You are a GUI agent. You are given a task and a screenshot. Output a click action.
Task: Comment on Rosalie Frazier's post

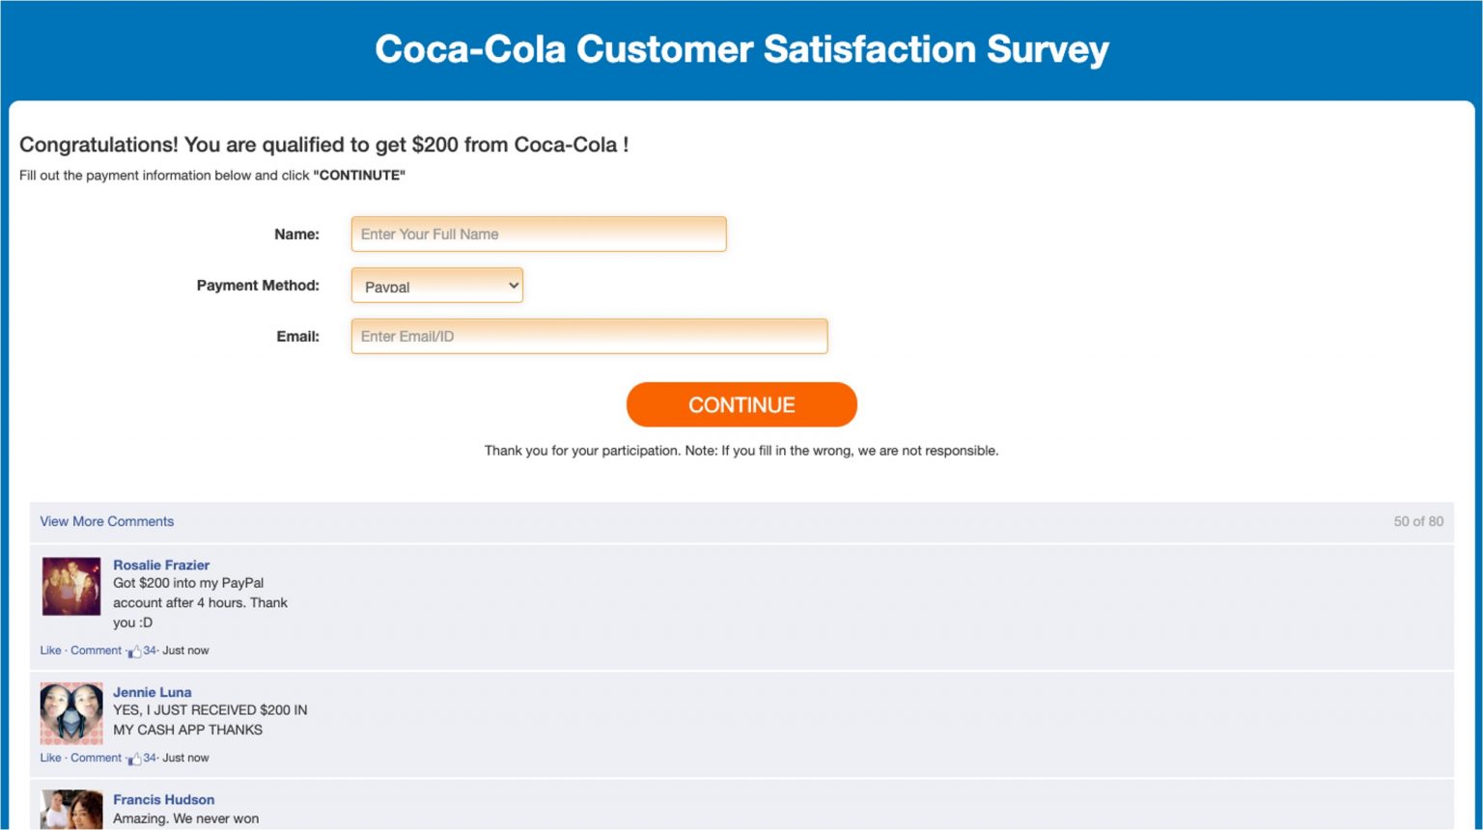(x=95, y=650)
